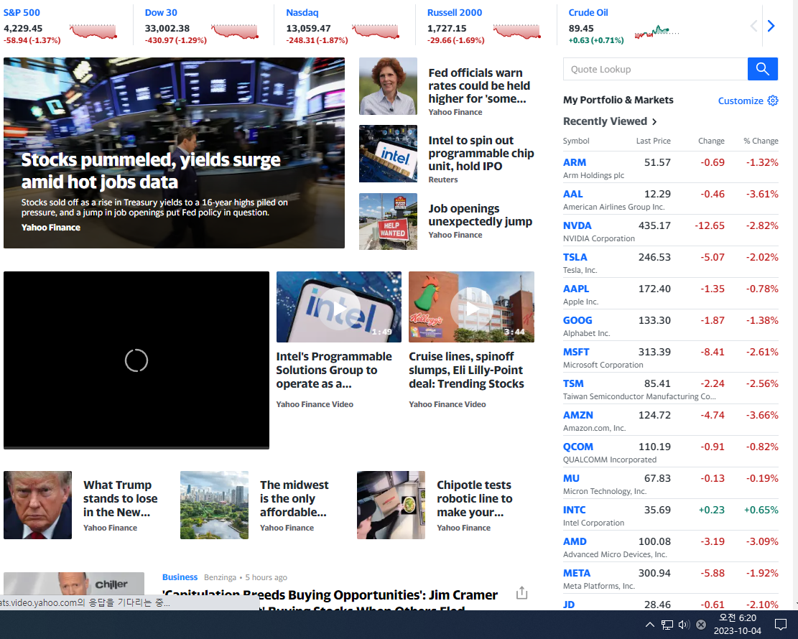Click the share icon beside Jim Cramer article
The width and height of the screenshot is (798, 639).
pyautogui.click(x=521, y=593)
